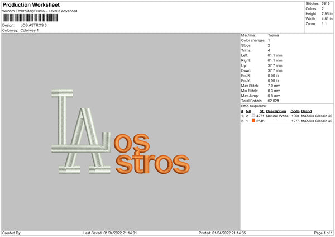Click the 'Natural White' description text
The width and height of the screenshot is (335, 237).
click(x=277, y=116)
